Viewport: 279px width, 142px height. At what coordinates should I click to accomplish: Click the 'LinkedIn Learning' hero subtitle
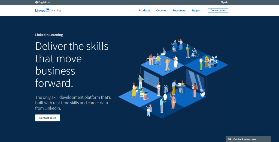49,35
